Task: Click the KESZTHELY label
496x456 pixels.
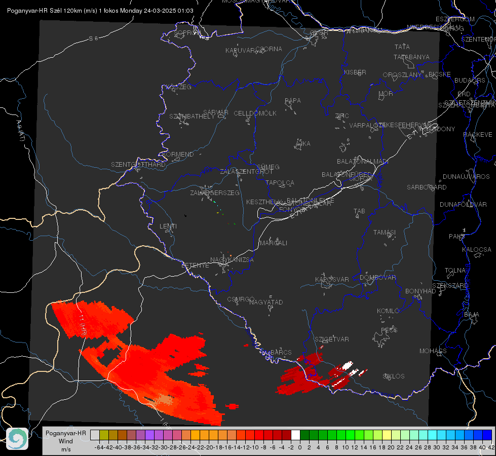Action: [x=263, y=202]
